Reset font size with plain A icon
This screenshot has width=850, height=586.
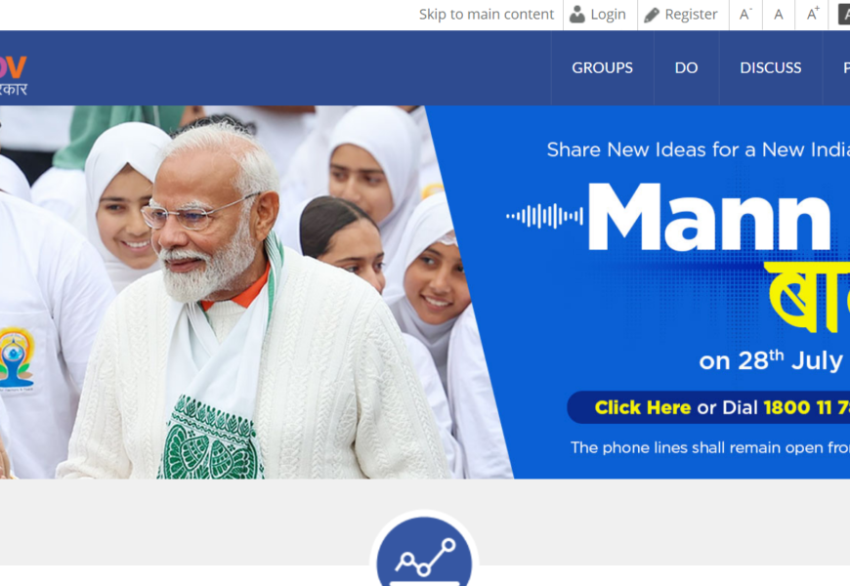(x=779, y=15)
